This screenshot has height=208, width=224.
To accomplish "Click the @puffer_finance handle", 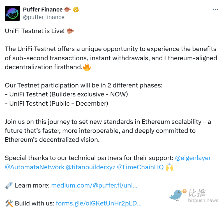I will click(43, 17).
